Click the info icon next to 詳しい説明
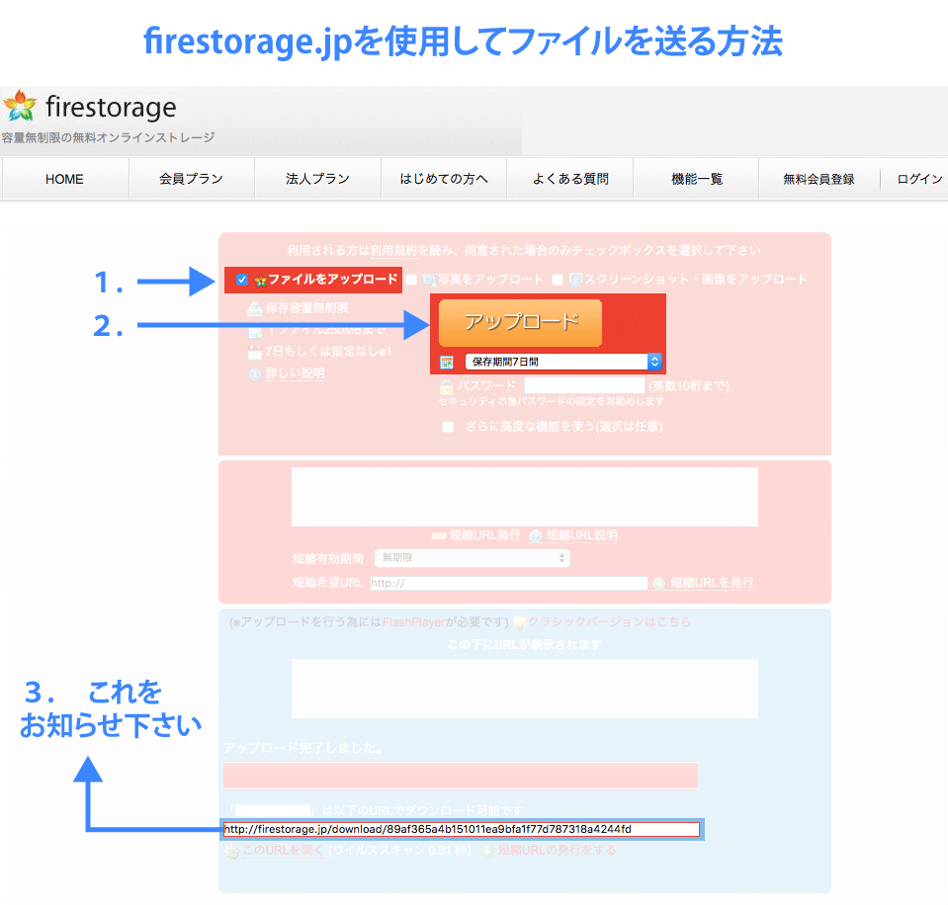 pos(255,374)
